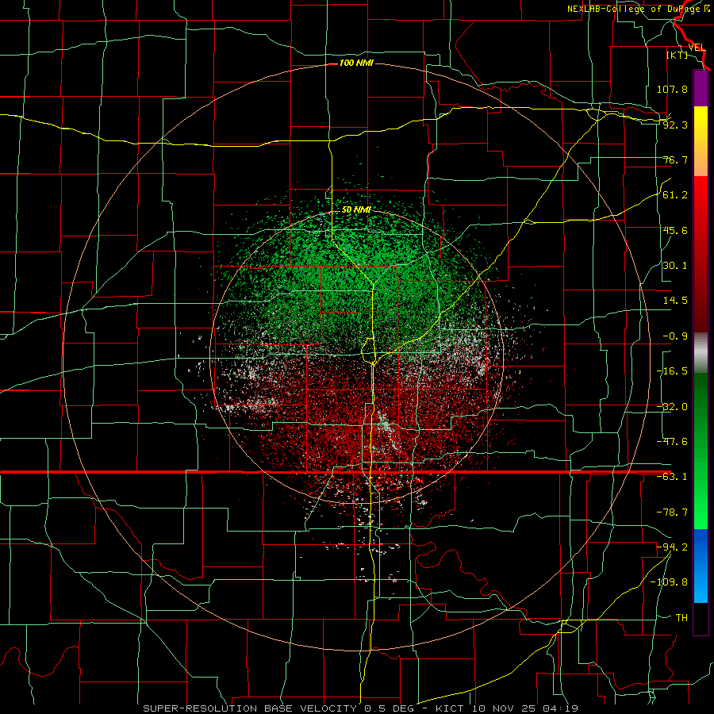Click the 'KICT' radar site identifier
This screenshot has width=714, height=714.
[449, 708]
